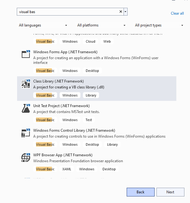Click Windows tag under Windows Forms App

70,71
